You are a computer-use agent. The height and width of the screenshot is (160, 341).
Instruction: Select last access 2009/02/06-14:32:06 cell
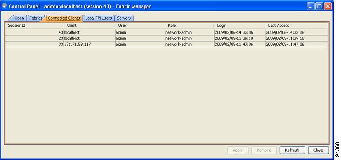click(296, 32)
